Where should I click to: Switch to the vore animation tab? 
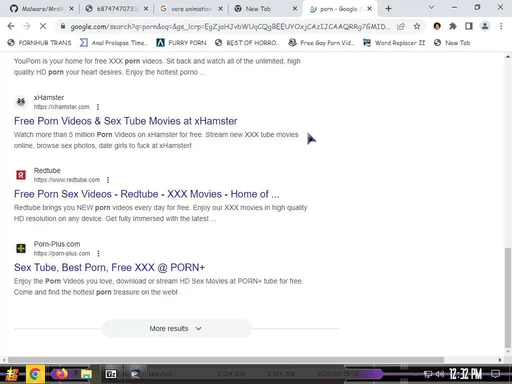(191, 9)
